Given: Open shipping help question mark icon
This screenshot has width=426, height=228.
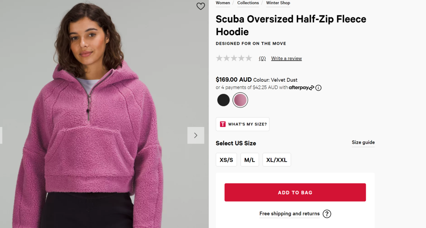Looking at the screenshot, I should (327, 214).
